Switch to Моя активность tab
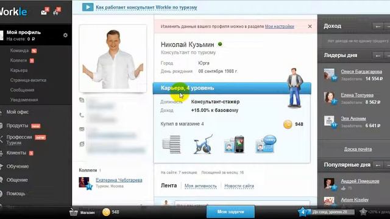The width and height of the screenshot is (390, 219). [x=200, y=186]
